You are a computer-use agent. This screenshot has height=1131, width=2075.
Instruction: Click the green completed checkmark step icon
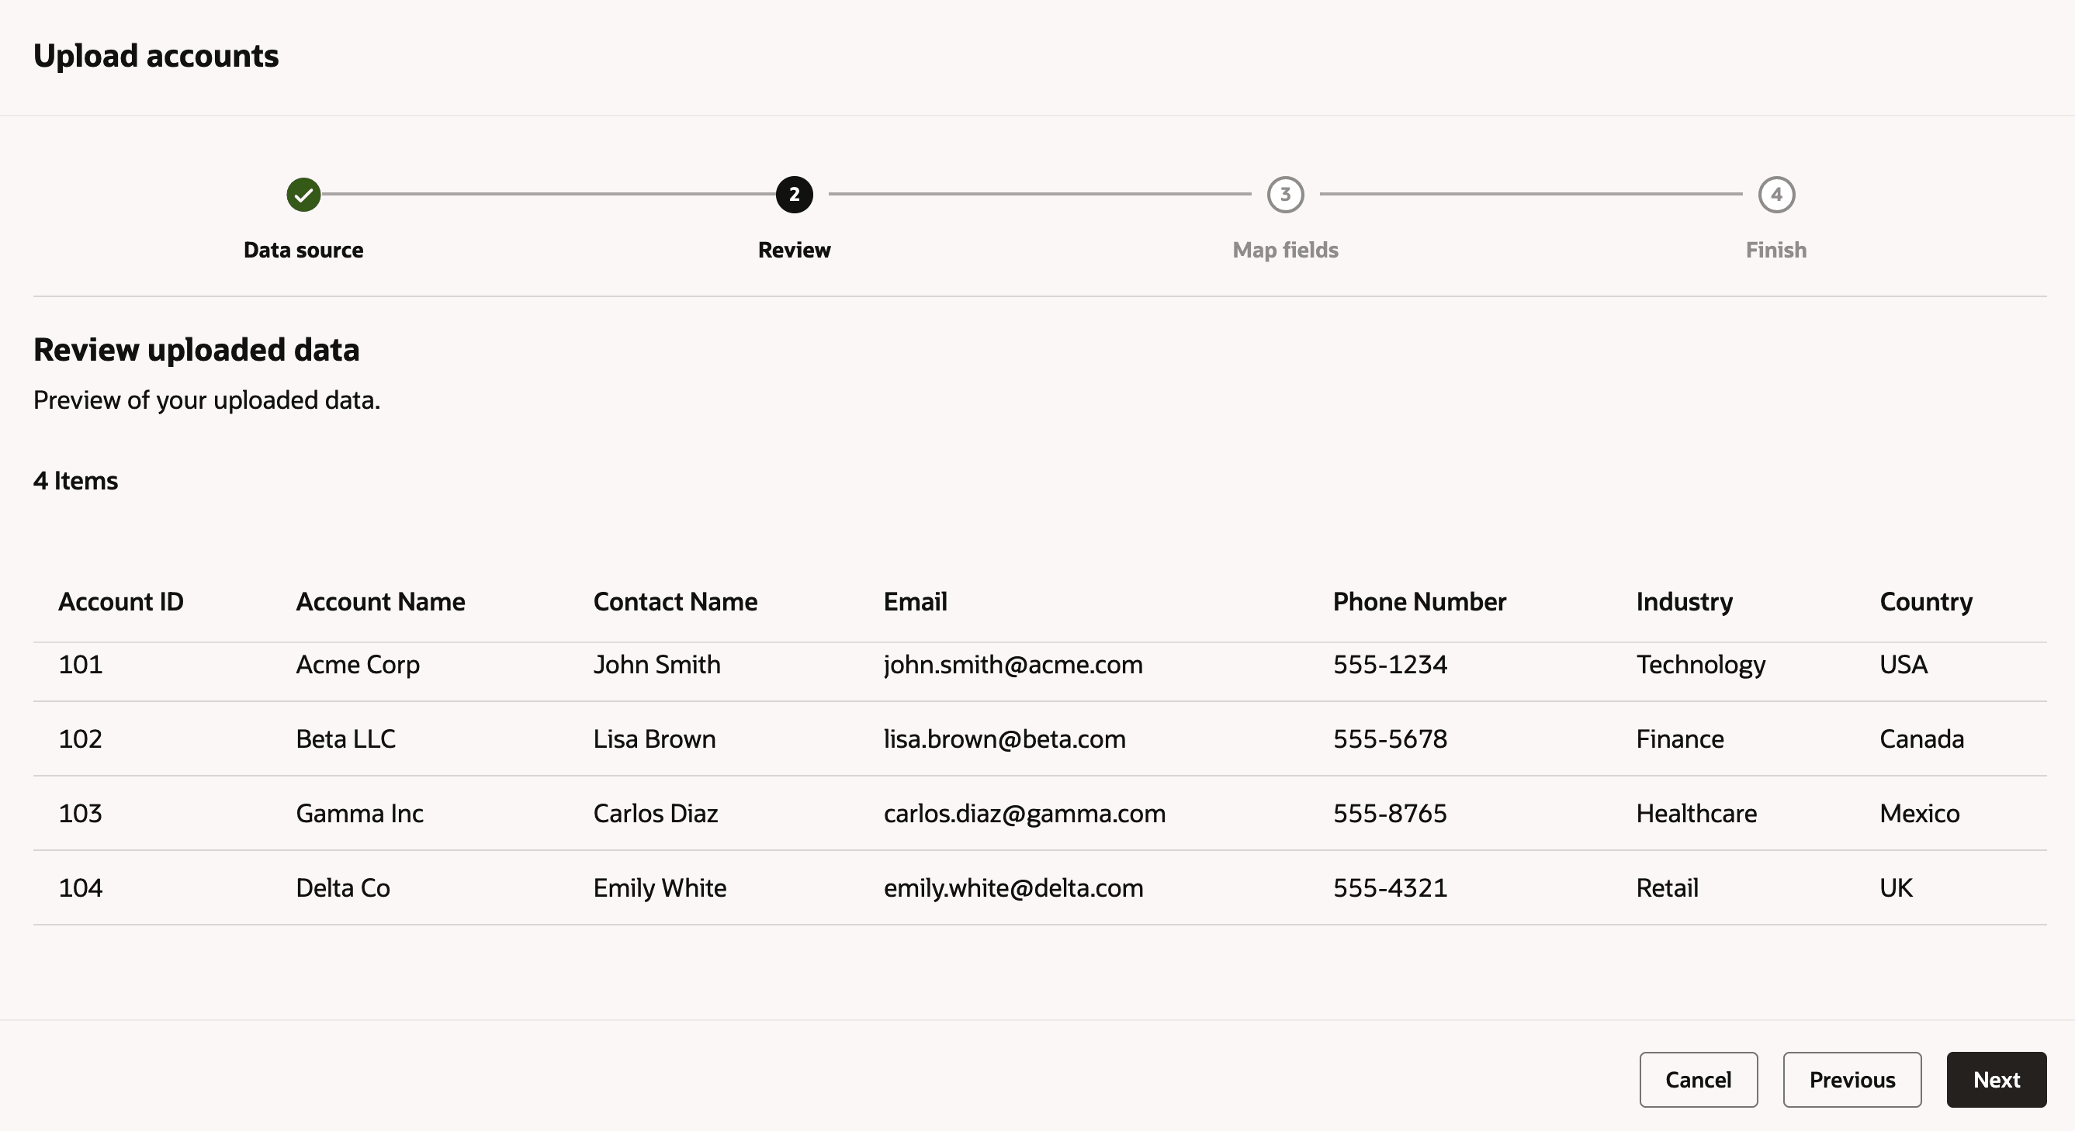pos(303,195)
